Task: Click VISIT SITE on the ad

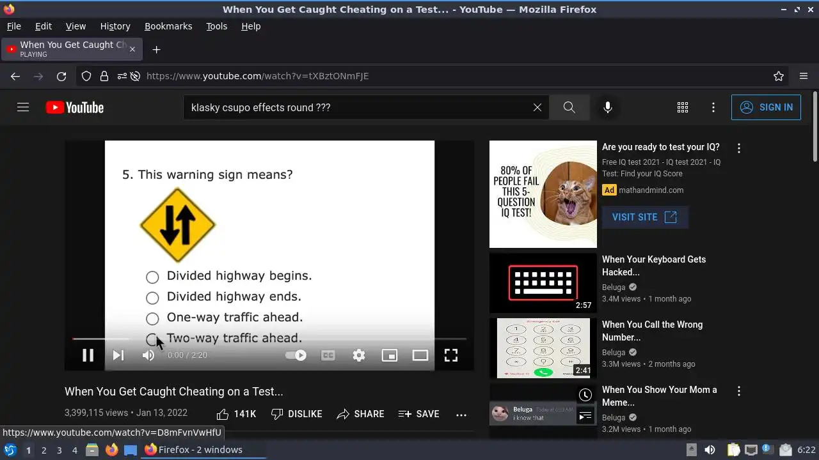Action: 644,217
